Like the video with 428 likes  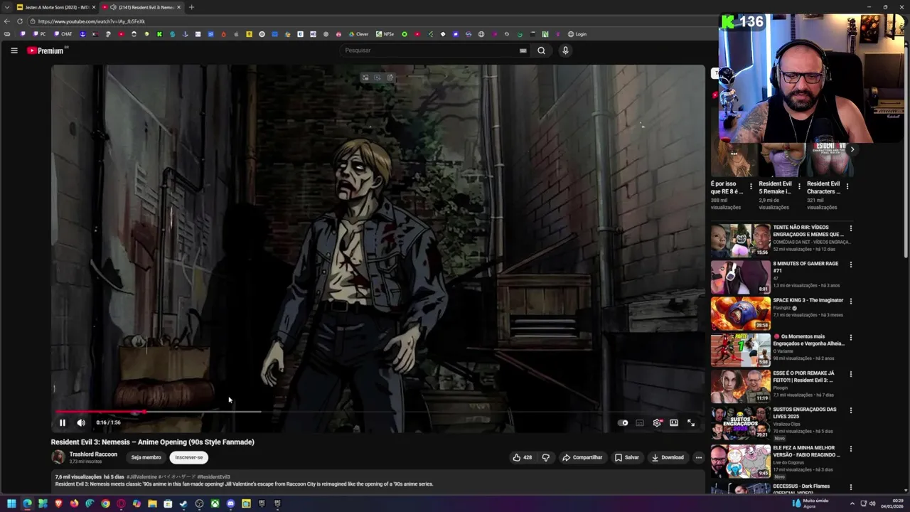[523, 457]
